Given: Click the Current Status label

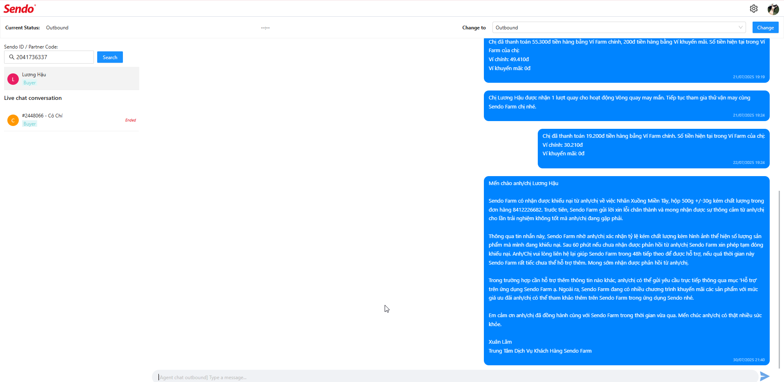Looking at the screenshot, I should pyautogui.click(x=22, y=28).
